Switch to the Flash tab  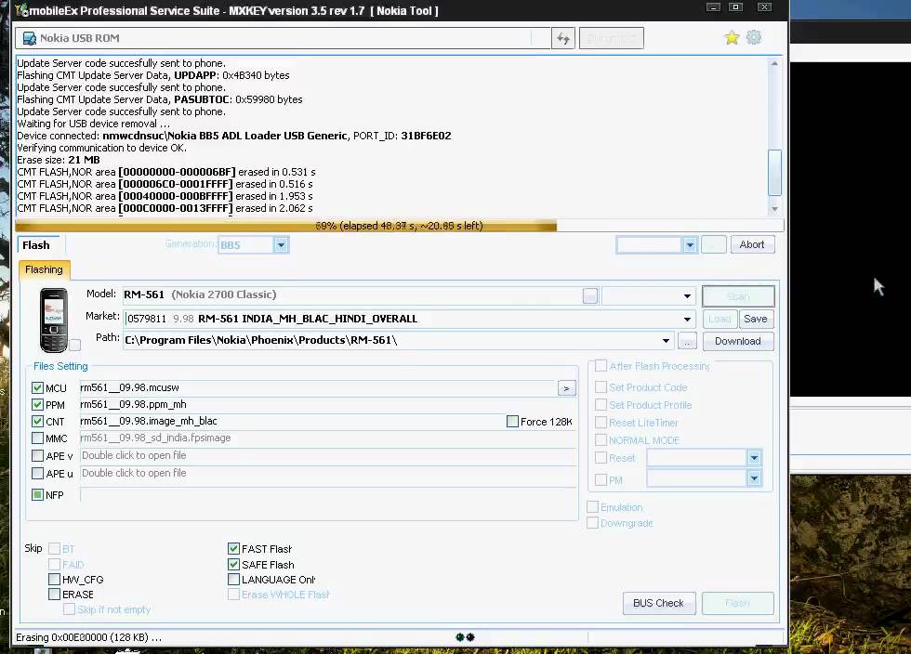pyautogui.click(x=37, y=245)
